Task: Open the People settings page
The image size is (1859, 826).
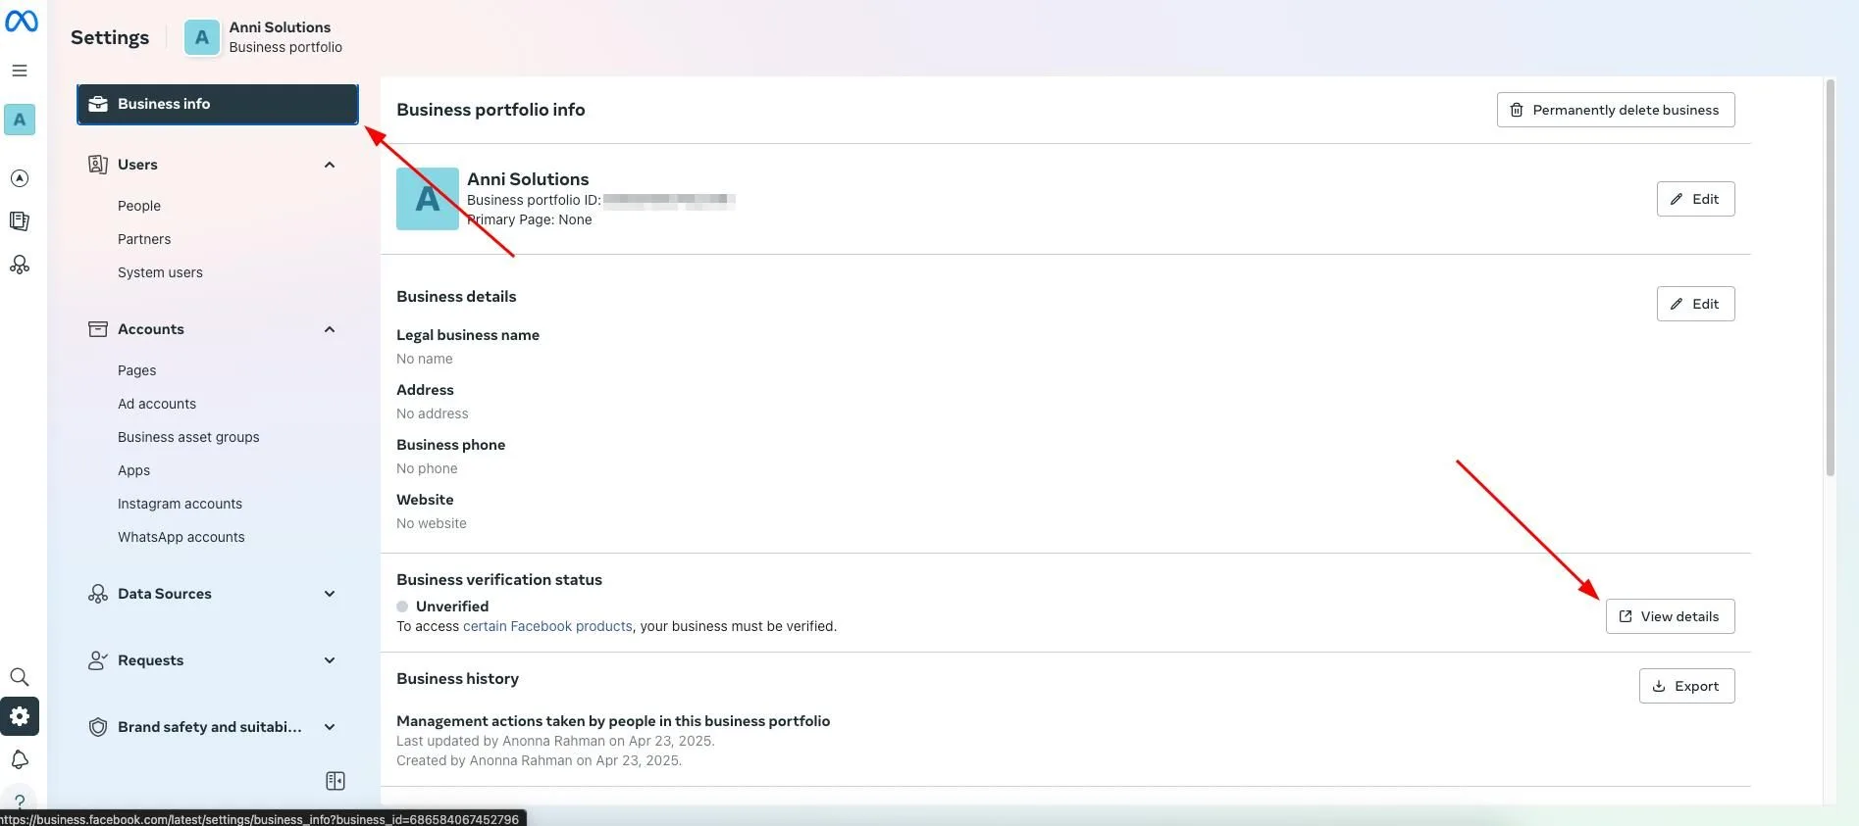Action: pos(139,206)
